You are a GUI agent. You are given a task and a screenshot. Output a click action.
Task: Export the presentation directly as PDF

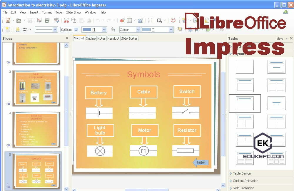[x=39, y=21]
